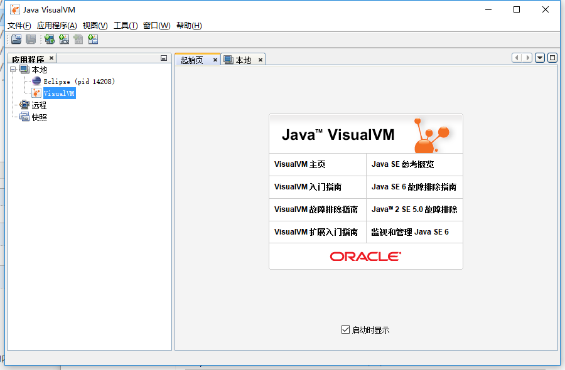The height and width of the screenshot is (370, 565).
Task: Click the computer icon on the 本地 tab
Action: point(228,60)
